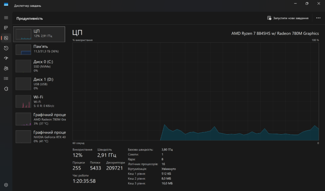Viewport: 325px width, 191px height.
Task: Click the handles count 209721
Action: [x=114, y=168]
